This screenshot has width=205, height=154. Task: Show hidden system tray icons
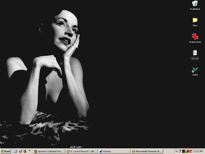177,151
